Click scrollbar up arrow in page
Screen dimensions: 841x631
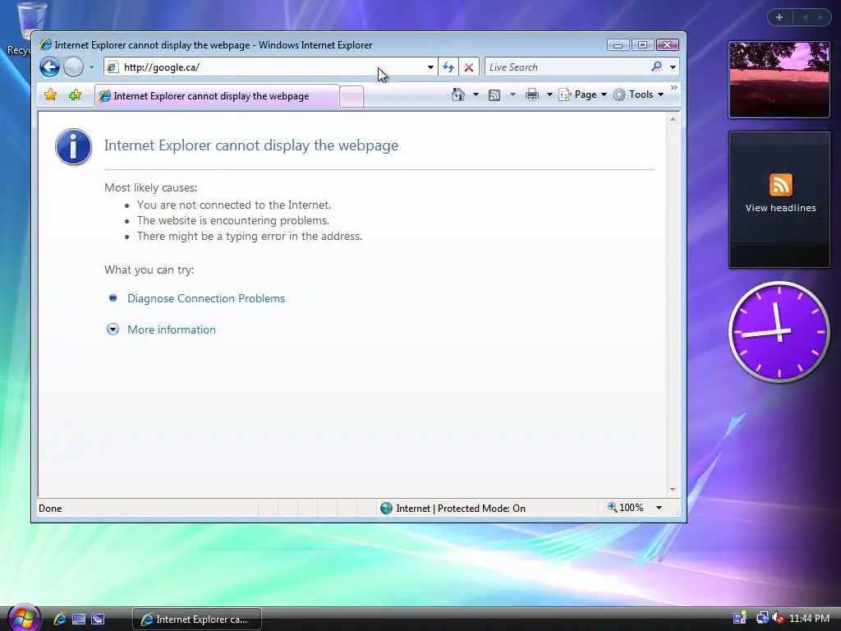pyautogui.click(x=673, y=119)
